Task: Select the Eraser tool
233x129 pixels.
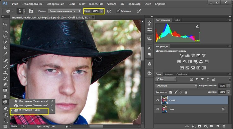Action: [5, 84]
